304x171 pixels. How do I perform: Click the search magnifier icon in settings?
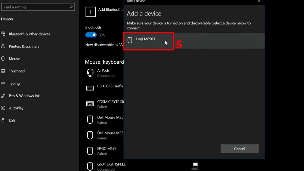[x=71, y=7]
